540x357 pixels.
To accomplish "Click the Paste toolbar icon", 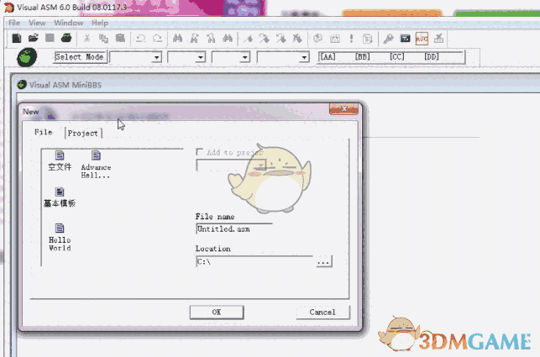I will point(120,38).
